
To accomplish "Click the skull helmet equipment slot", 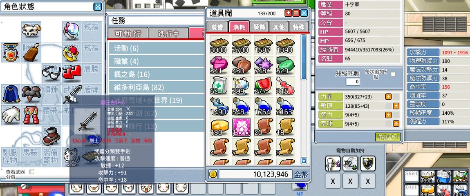I will [x=31, y=31].
